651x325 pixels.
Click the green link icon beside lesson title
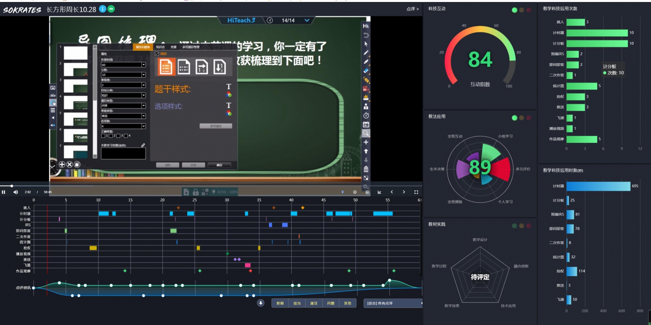[x=111, y=9]
